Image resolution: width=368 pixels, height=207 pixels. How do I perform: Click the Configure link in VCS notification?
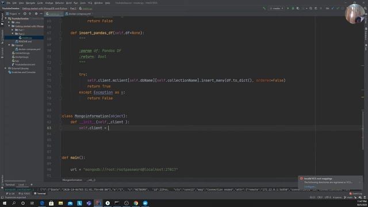pos(309,187)
